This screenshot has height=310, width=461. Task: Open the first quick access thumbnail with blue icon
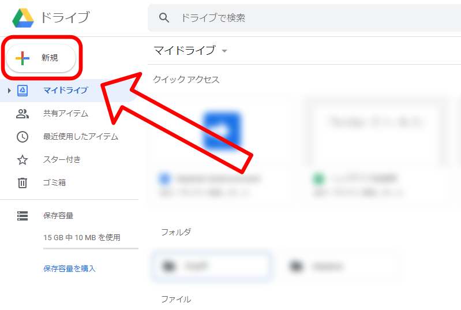[222, 131]
